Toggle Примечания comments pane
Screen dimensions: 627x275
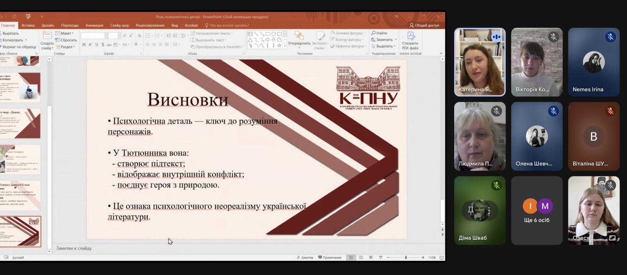[330, 257]
